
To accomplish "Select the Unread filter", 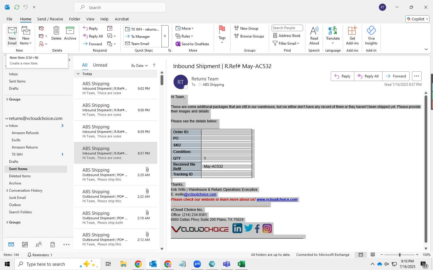I will point(100,65).
